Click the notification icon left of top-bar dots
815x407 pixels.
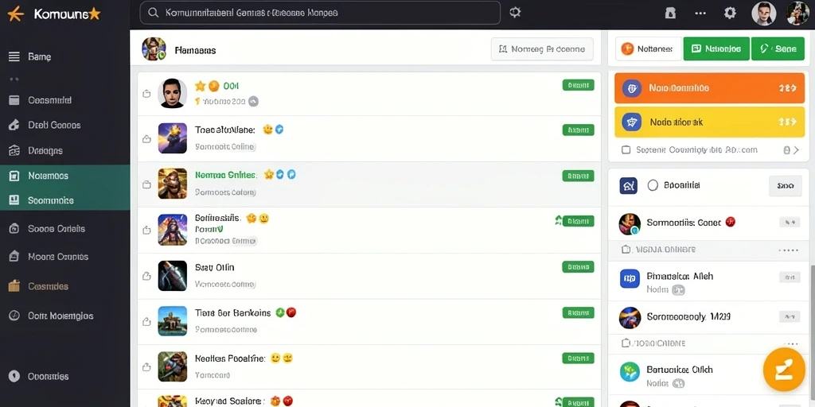tap(670, 13)
